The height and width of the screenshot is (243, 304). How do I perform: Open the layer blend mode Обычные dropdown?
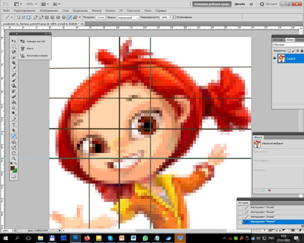(288, 45)
